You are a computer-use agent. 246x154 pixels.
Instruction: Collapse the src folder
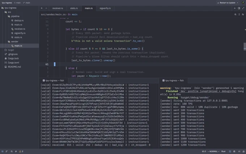[x=20, y=12]
